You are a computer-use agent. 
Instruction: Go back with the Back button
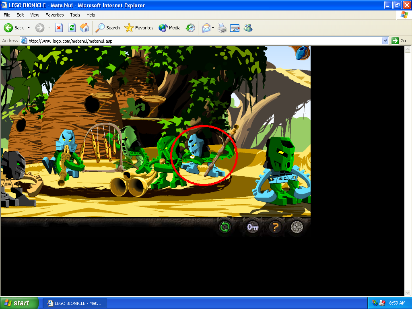(14, 28)
